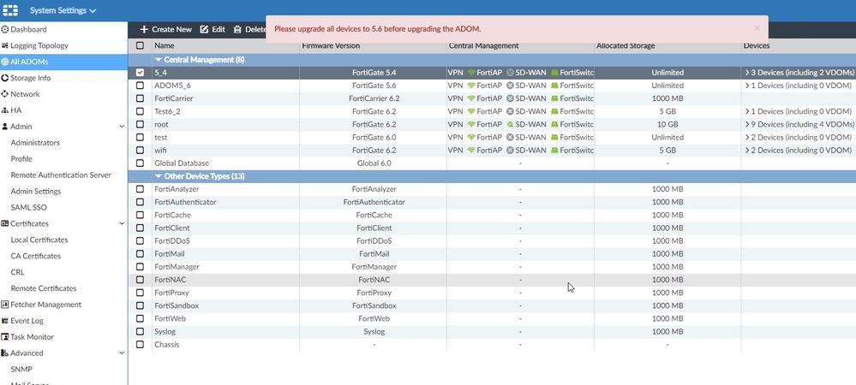Viewport: 856px width, 385px height.
Task: Open Remote Certificates page
Action: 44,288
